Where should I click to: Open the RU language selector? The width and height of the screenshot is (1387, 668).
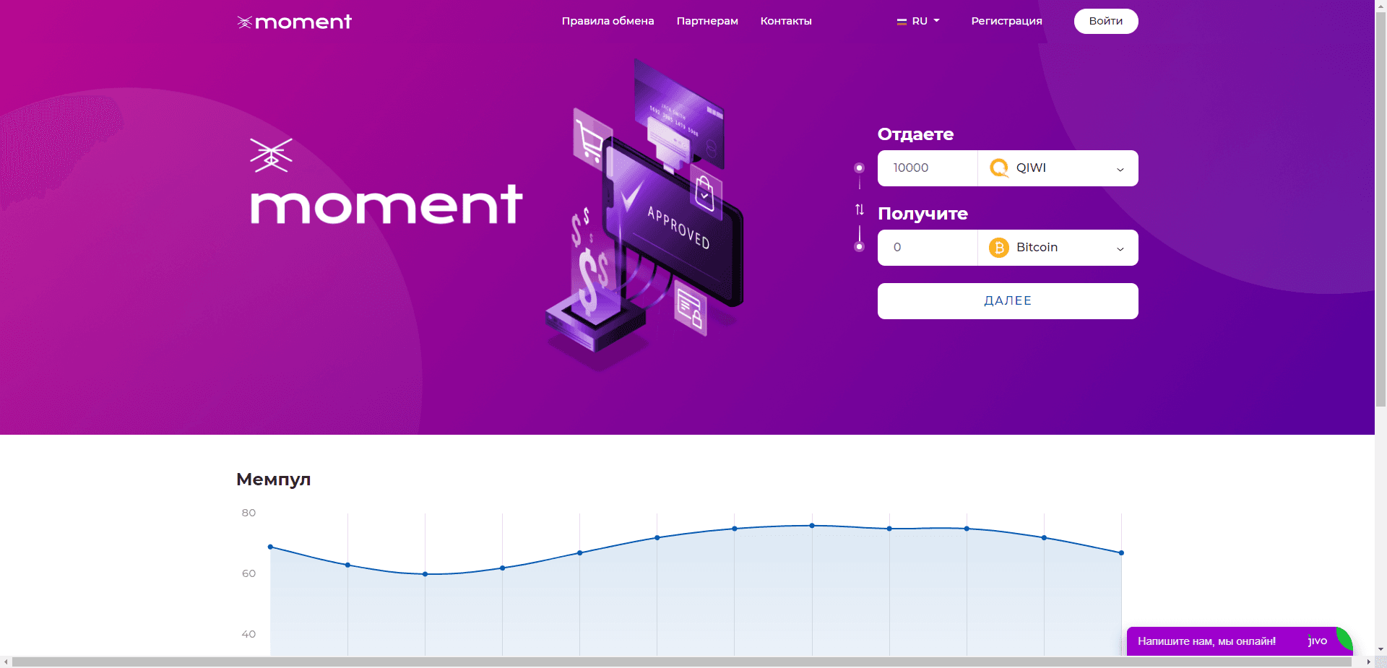(920, 21)
